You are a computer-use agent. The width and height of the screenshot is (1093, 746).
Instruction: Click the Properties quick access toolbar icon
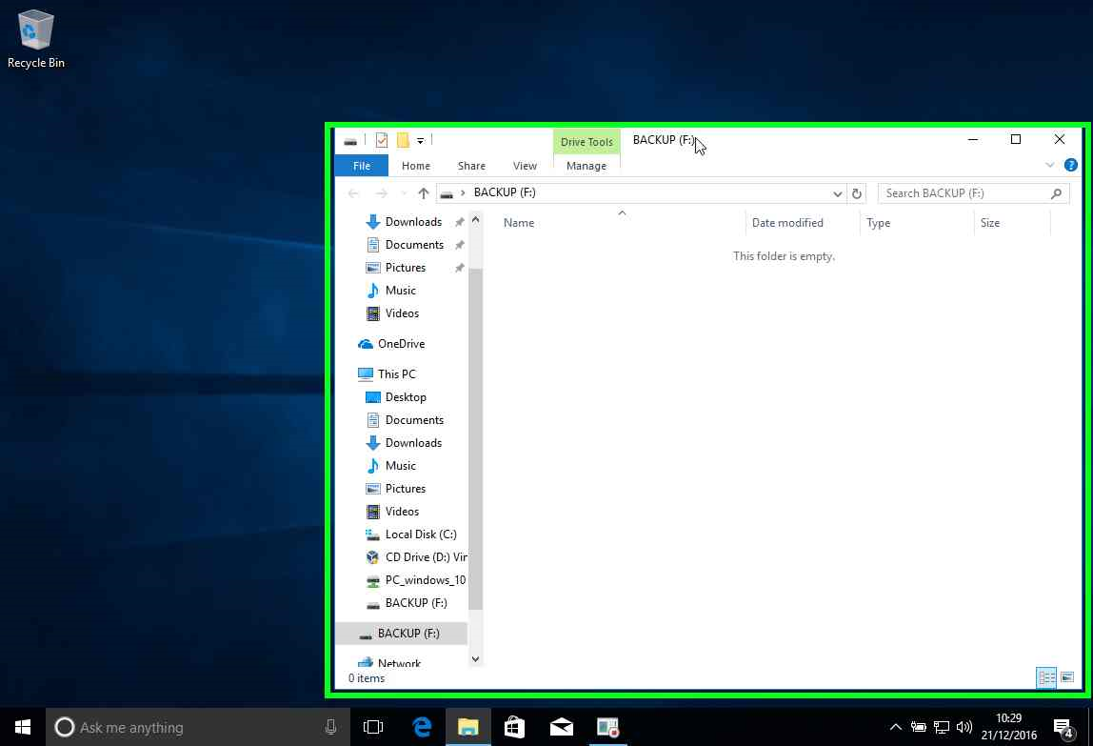(x=381, y=140)
